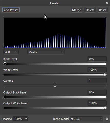
Task: Click the Gamma slider handle
Action: (55, 85)
